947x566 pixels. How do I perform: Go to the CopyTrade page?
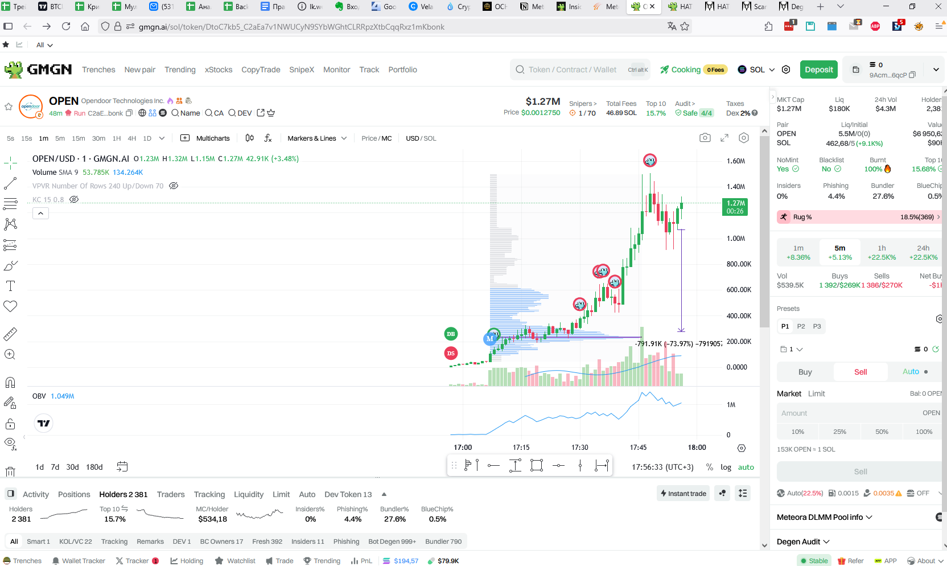click(x=261, y=69)
